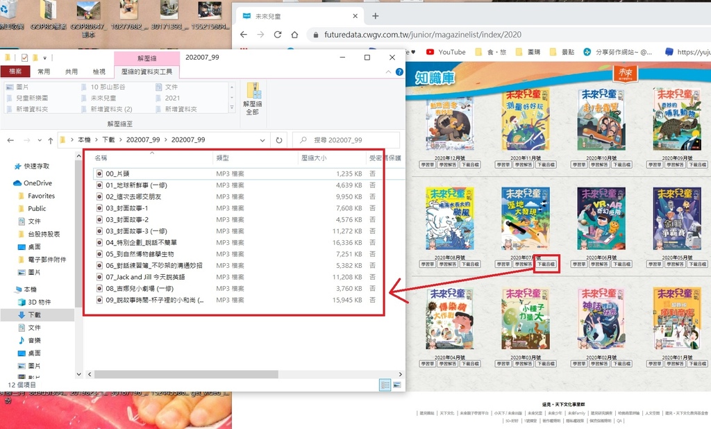Collapse the Explorer ribbon with the chevron
Viewport: 711px width, 429px height.
click(x=388, y=71)
